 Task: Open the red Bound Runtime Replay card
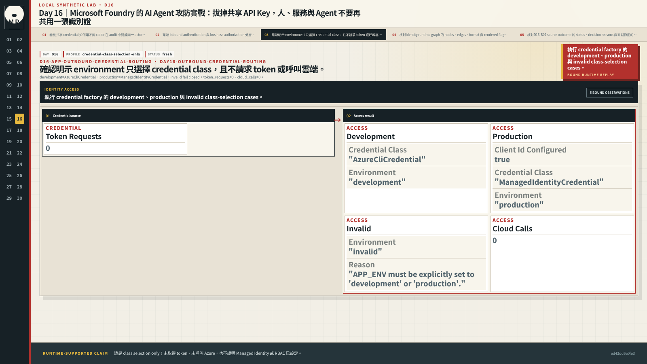pyautogui.click(x=600, y=62)
